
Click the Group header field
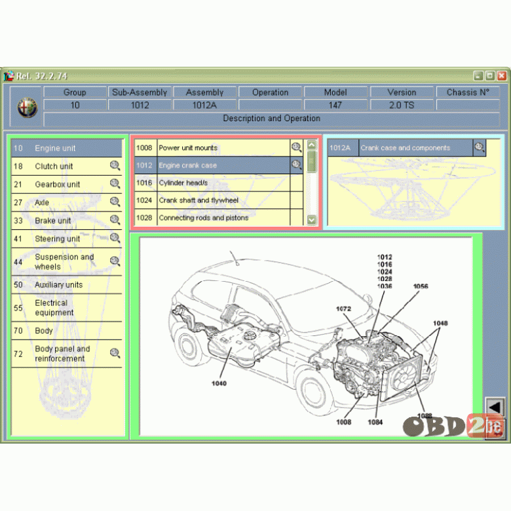75,92
